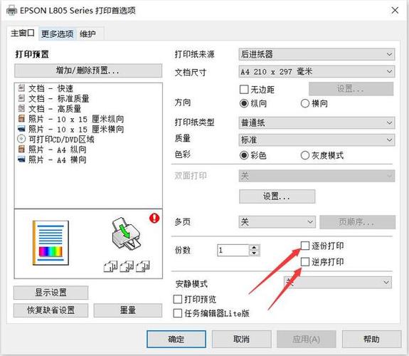The width and height of the screenshot is (409, 356).
Task: Click the printer icon in the title bar
Action: [11, 11]
